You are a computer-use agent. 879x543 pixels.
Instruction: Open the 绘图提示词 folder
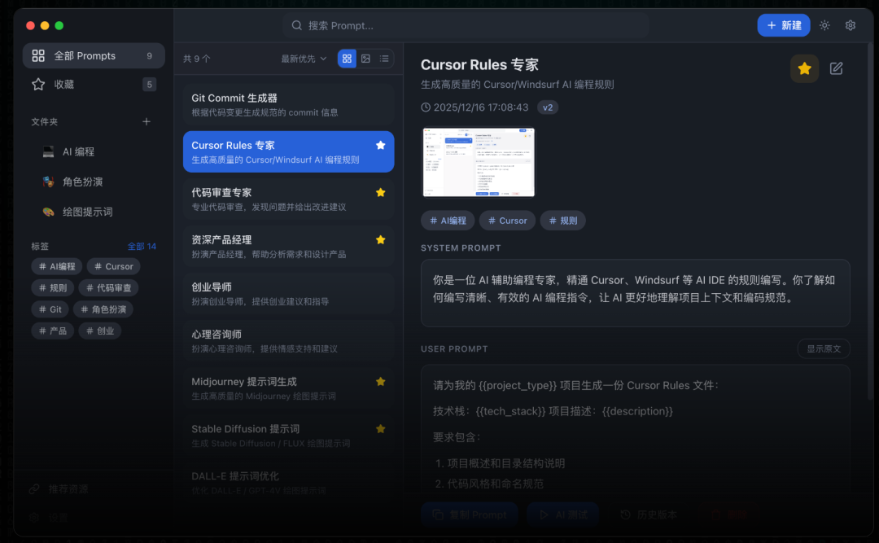point(94,212)
